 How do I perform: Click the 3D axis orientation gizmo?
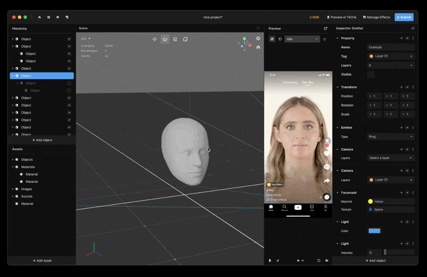(x=244, y=44)
